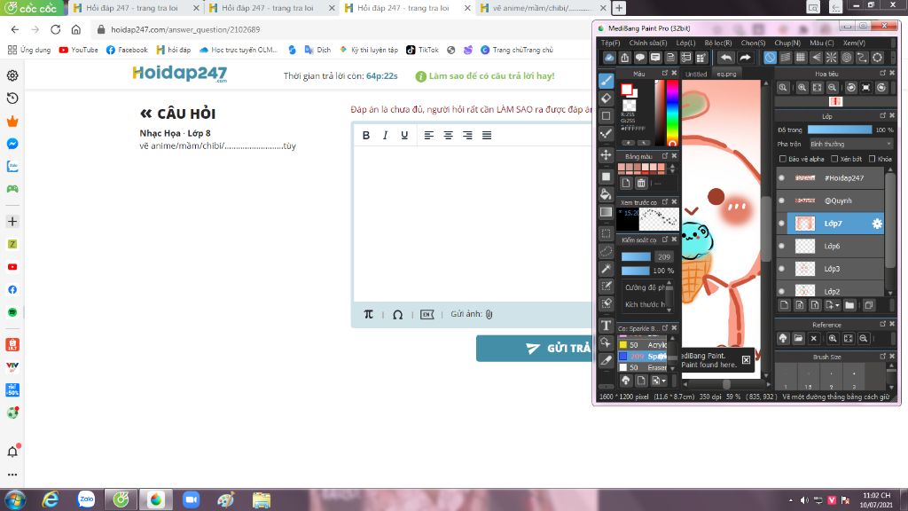Viewport: 908px width, 511px height.
Task: Select the Lasso tool
Action: click(x=606, y=251)
